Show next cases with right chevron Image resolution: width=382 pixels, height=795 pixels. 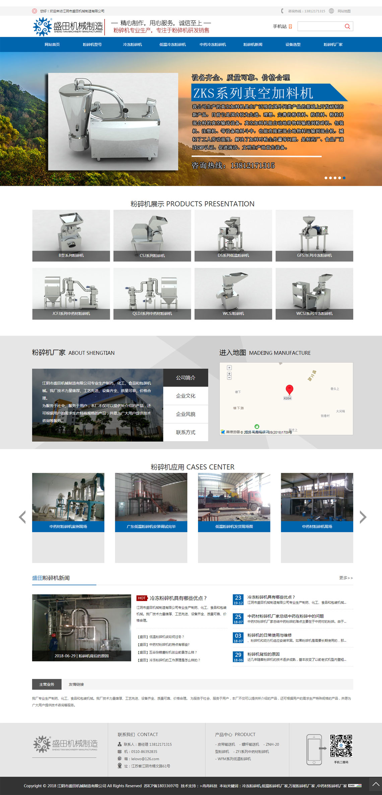[x=363, y=517]
